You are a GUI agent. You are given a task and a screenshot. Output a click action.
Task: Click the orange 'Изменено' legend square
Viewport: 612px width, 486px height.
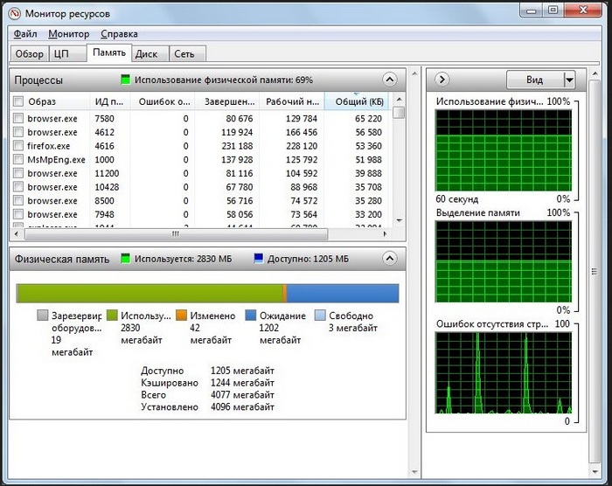pyautogui.click(x=181, y=316)
